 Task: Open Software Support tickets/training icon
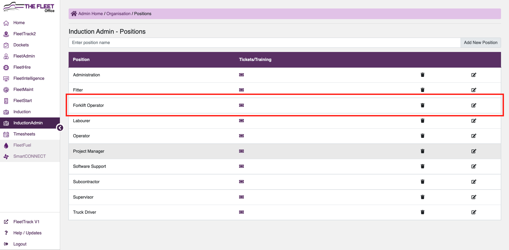(241, 166)
